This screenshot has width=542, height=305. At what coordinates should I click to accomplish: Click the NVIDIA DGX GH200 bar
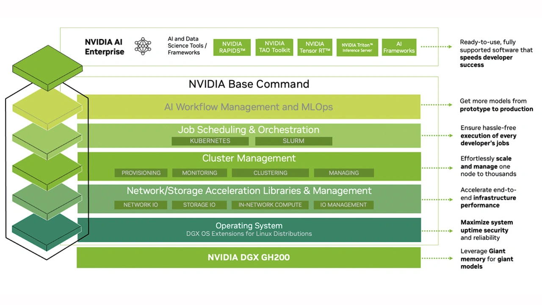pyautogui.click(x=249, y=258)
